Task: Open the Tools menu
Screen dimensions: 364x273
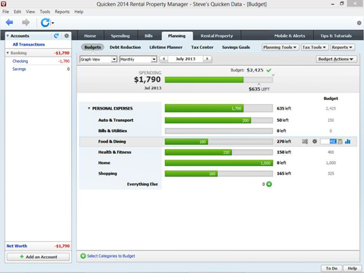Action: pos(45,12)
